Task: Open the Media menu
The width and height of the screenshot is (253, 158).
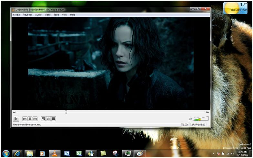Action: [x=16, y=15]
